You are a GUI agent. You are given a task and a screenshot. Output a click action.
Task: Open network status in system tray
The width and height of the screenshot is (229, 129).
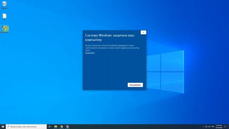[x=206, y=126]
